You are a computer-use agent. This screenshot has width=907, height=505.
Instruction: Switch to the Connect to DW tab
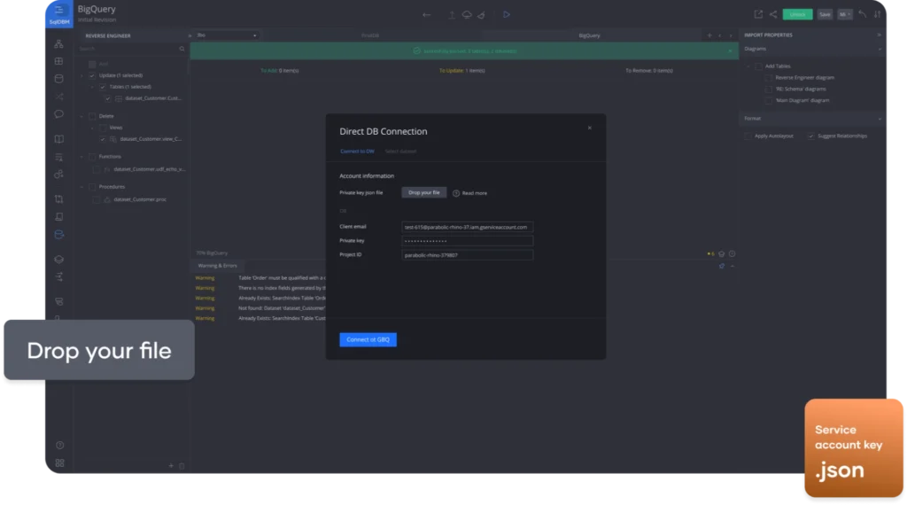357,151
